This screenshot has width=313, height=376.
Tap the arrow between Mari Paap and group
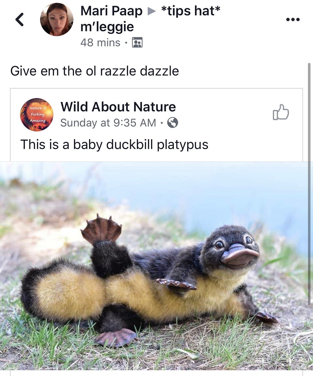tap(152, 11)
